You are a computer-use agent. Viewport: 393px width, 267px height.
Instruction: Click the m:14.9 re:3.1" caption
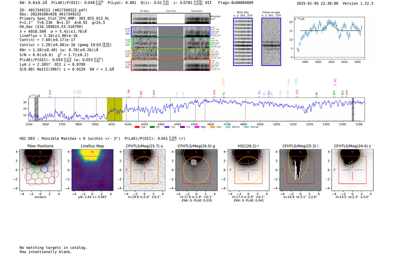300,197
